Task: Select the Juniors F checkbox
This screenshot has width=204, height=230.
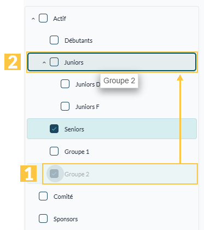Action: point(65,106)
